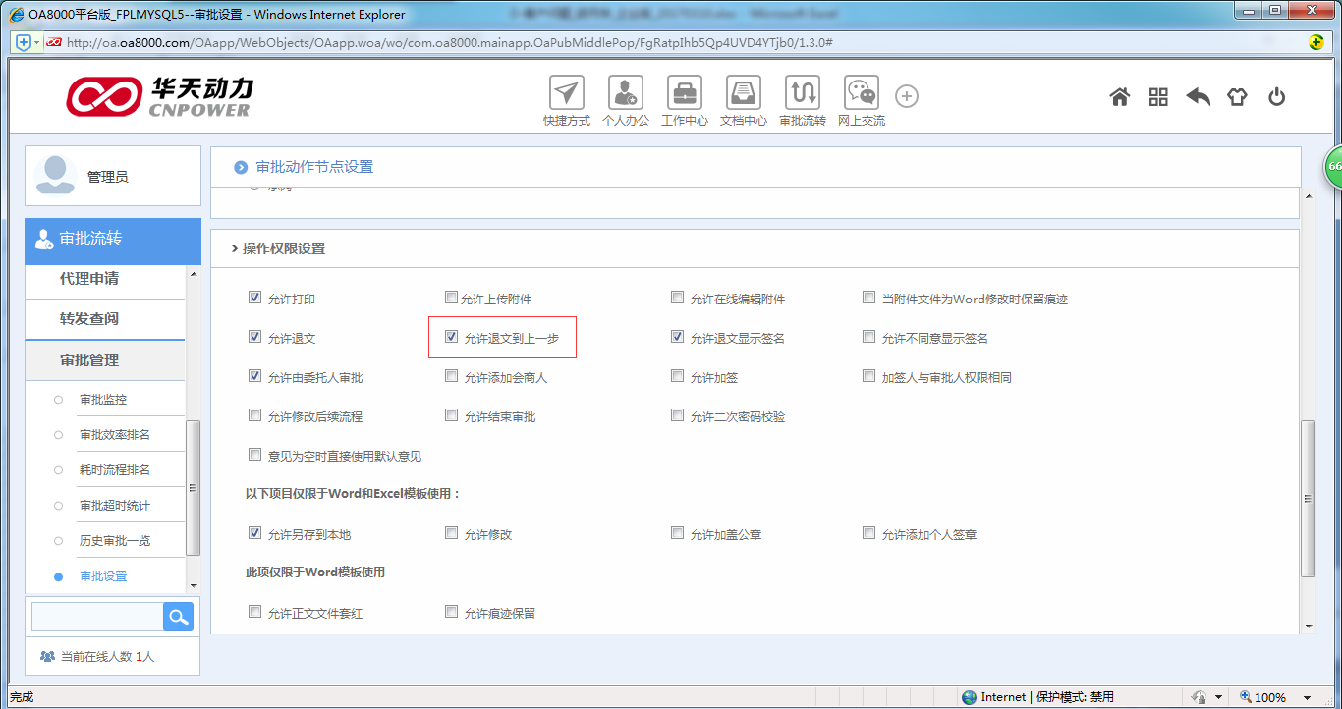Select 审批设置 in sidebar

(x=103, y=576)
